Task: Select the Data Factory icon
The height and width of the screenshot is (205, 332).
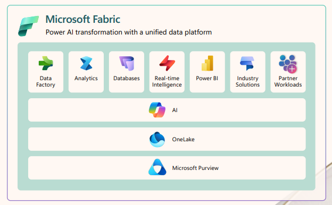Action: click(x=46, y=63)
